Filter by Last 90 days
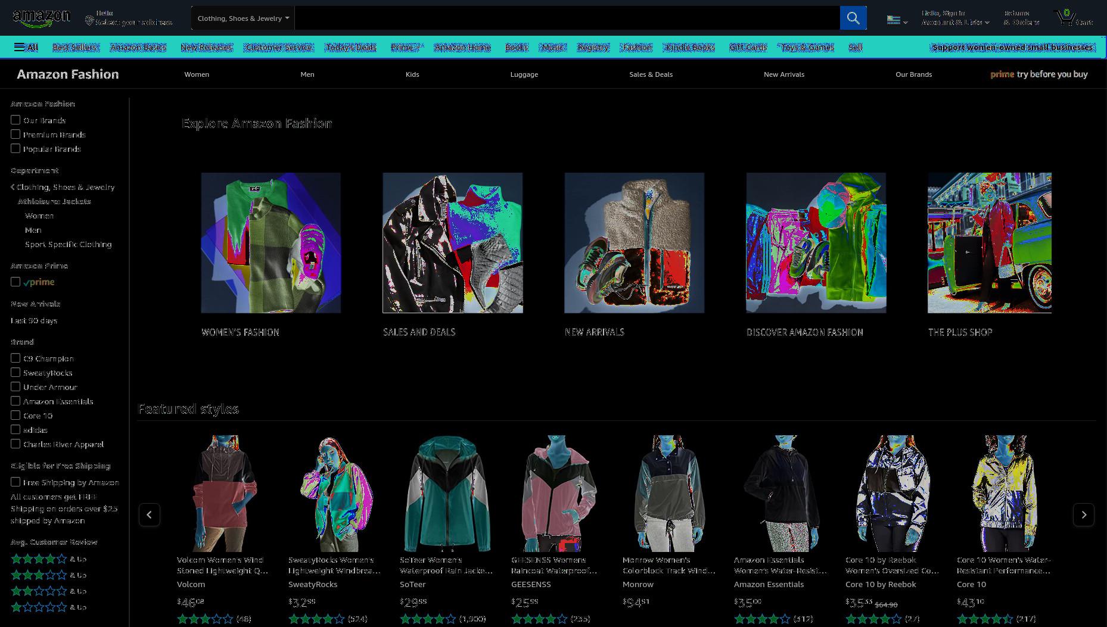Image resolution: width=1107 pixels, height=627 pixels. tap(34, 320)
